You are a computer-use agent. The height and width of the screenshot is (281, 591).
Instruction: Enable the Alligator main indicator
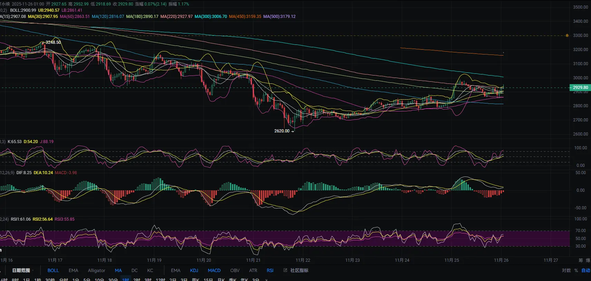coord(96,270)
